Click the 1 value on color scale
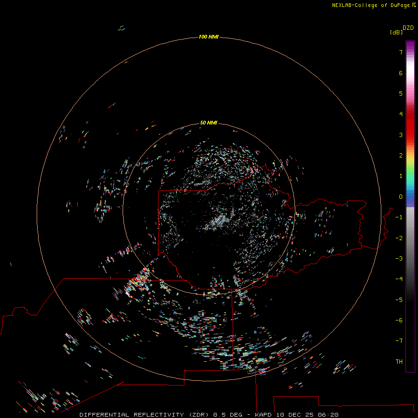Viewport: 418px width, 418px height. (401, 176)
